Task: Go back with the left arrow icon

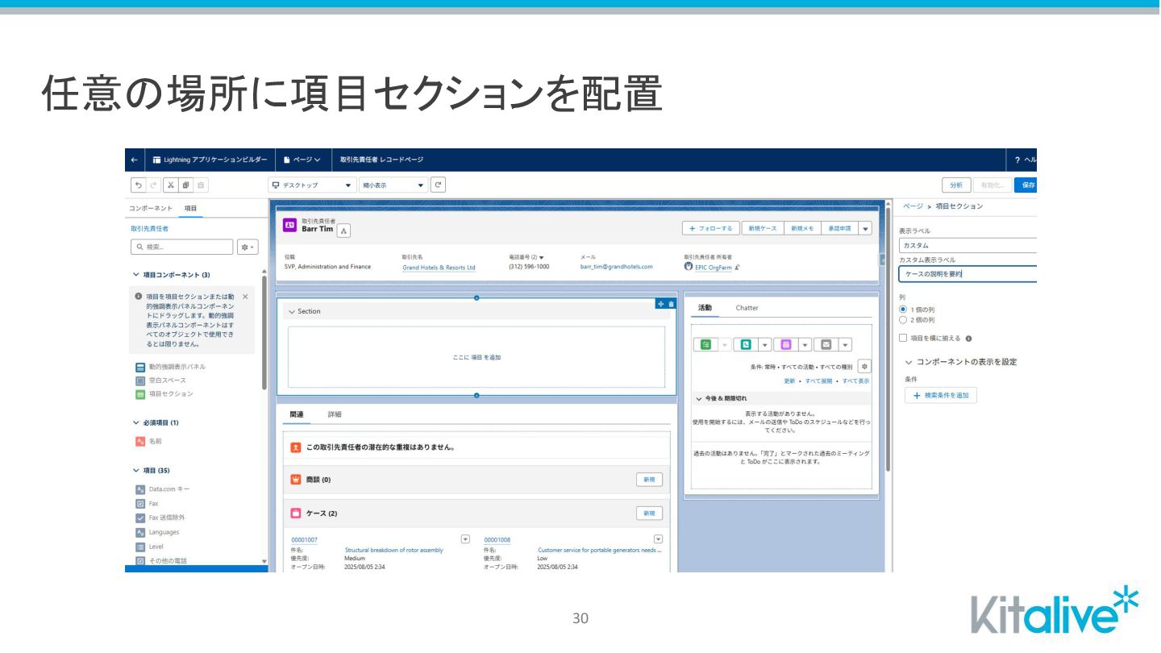Action: point(135,160)
